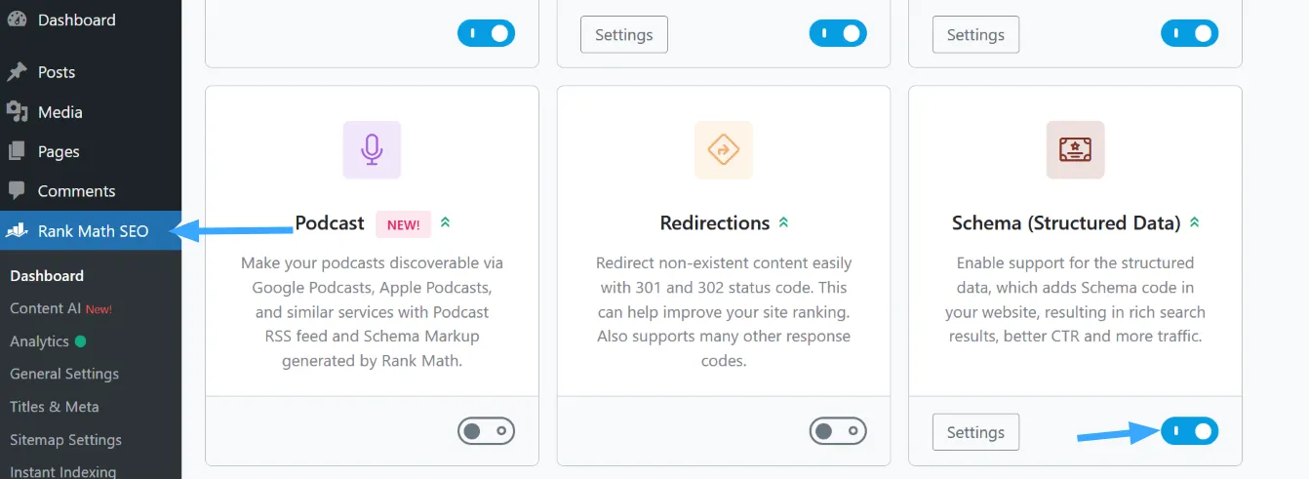This screenshot has height=479, width=1309.
Task: Click the Pages icon in sidebar
Action: pyautogui.click(x=17, y=151)
